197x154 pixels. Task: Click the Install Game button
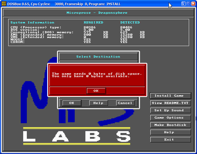[170, 96]
